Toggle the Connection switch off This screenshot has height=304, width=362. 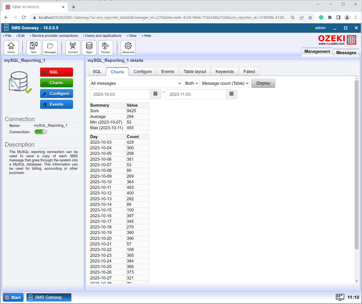click(x=41, y=132)
